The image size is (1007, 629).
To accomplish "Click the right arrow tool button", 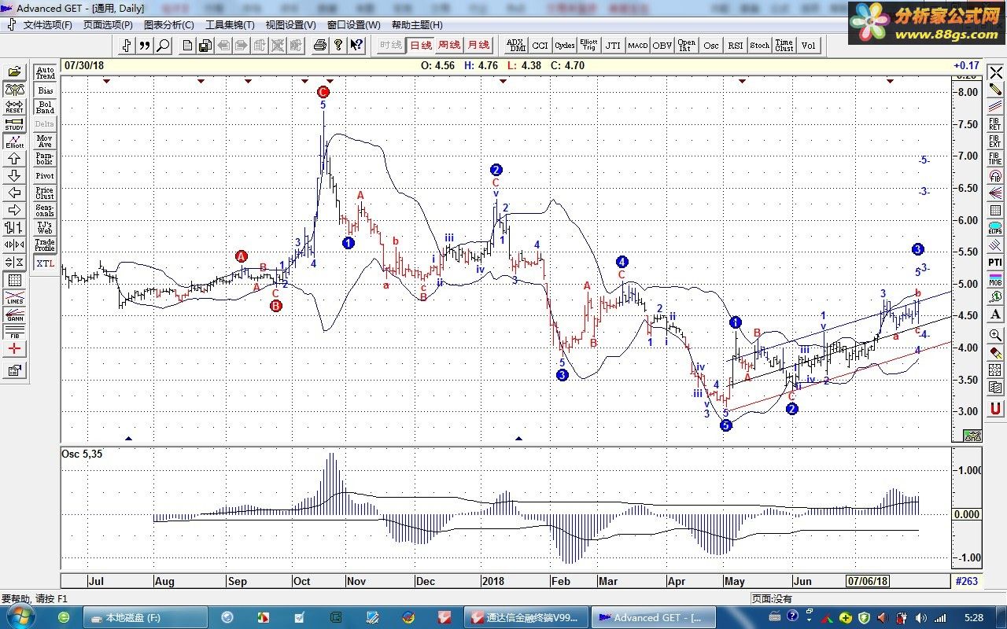I will coord(14,210).
